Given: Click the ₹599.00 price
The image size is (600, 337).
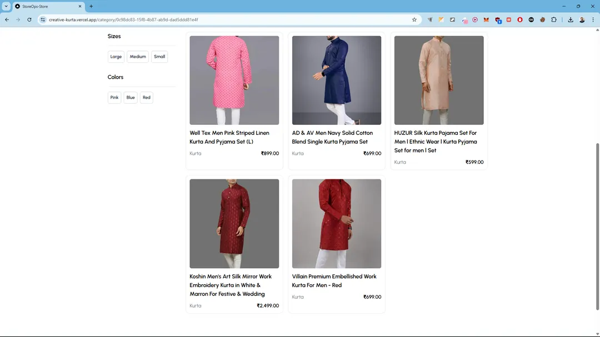Looking at the screenshot, I should click(474, 162).
